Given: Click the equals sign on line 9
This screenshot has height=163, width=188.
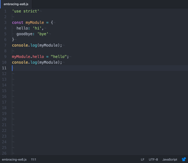Looking at the screenshot, I should click(47, 57).
